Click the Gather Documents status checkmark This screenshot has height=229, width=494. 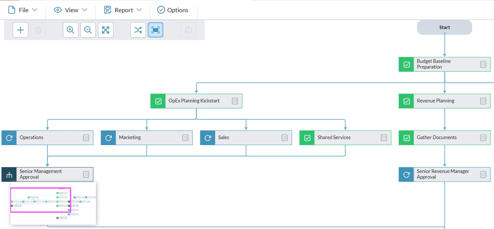407,138
